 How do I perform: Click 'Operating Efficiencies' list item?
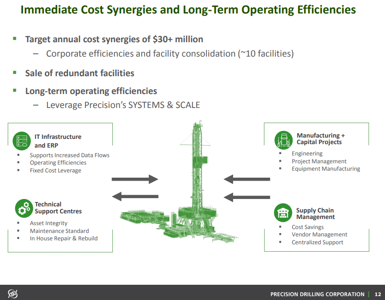tap(58, 163)
